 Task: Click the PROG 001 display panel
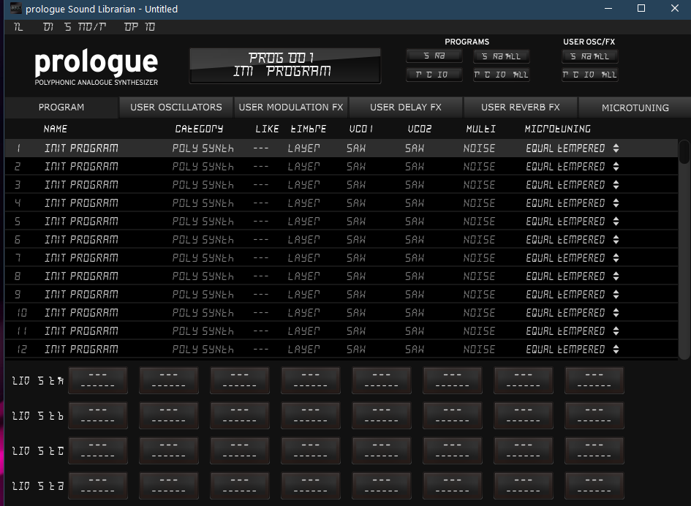(285, 66)
